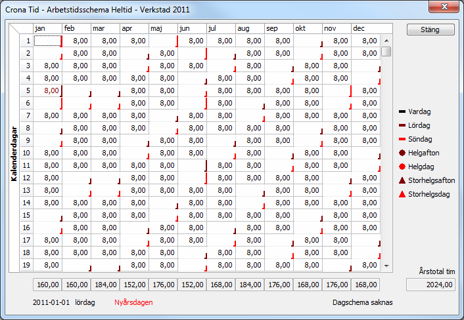This screenshot has width=464, height=320.
Task: Click March total 184,00
Action: [x=105, y=285]
